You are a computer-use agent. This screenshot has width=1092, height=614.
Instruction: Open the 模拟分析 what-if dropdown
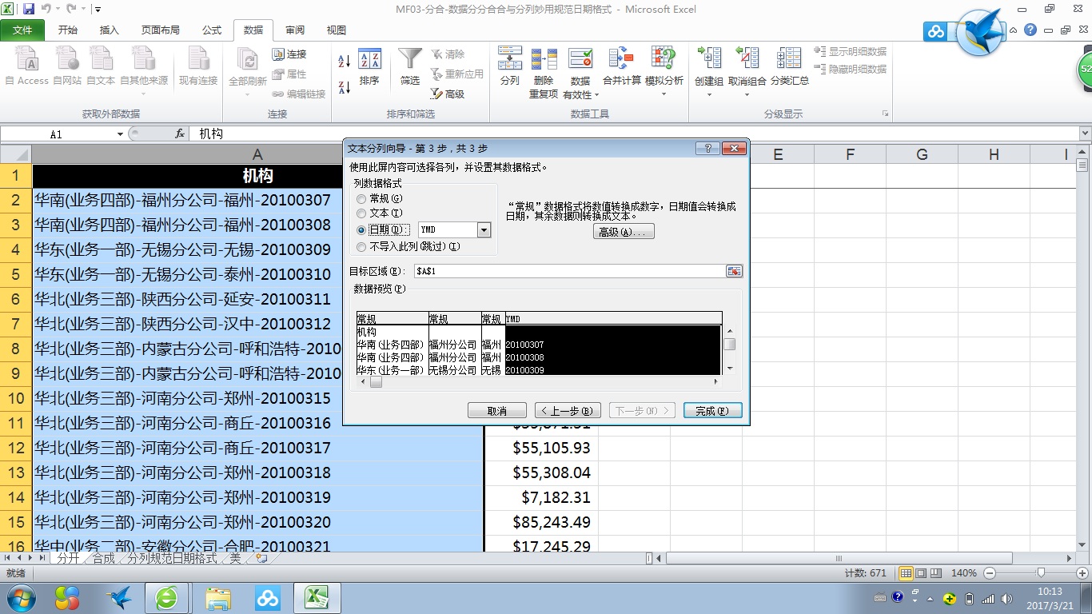(664, 94)
